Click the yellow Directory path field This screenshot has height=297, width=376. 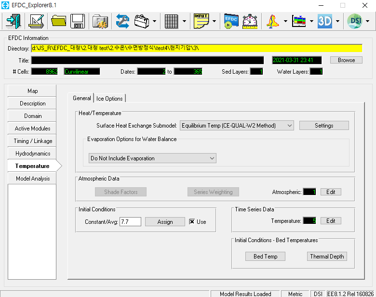(x=197, y=48)
